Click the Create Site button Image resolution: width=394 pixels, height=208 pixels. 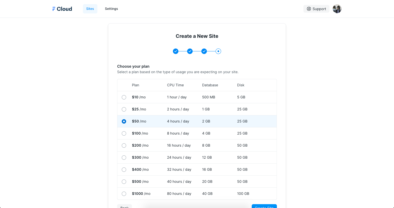(264, 206)
